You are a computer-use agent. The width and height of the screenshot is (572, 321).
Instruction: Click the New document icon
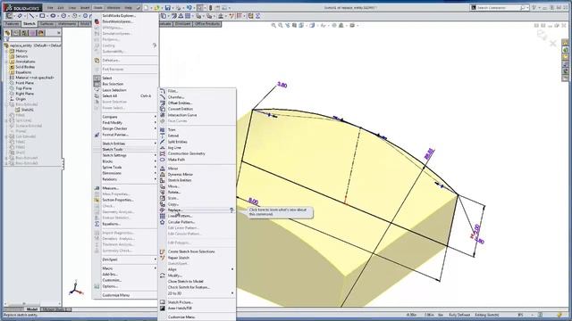146,8
